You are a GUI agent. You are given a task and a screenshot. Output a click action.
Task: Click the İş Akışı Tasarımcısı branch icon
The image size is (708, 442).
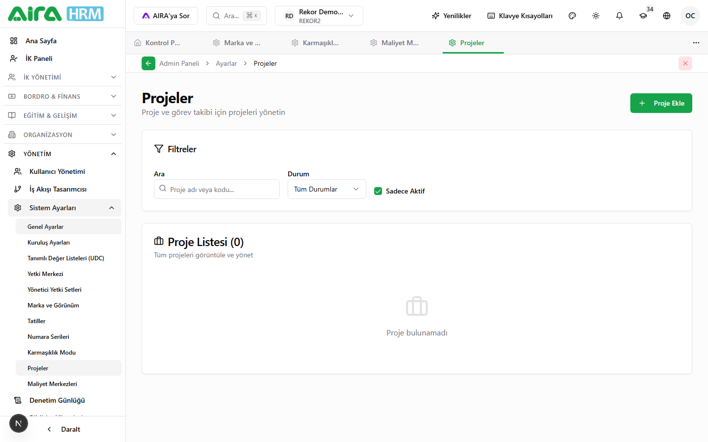[x=18, y=189]
